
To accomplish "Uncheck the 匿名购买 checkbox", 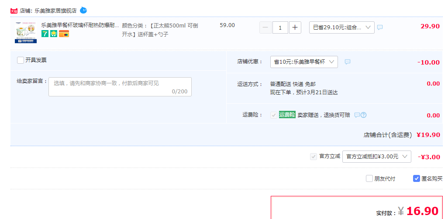I will coord(416,179).
